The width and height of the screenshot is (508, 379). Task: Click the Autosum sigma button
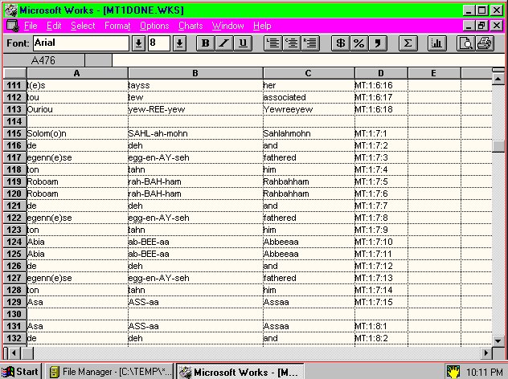click(408, 43)
